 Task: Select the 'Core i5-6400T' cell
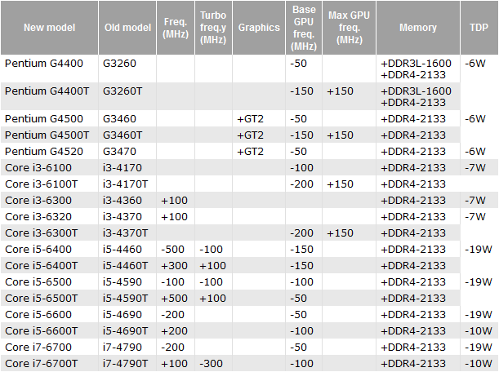click(x=49, y=265)
